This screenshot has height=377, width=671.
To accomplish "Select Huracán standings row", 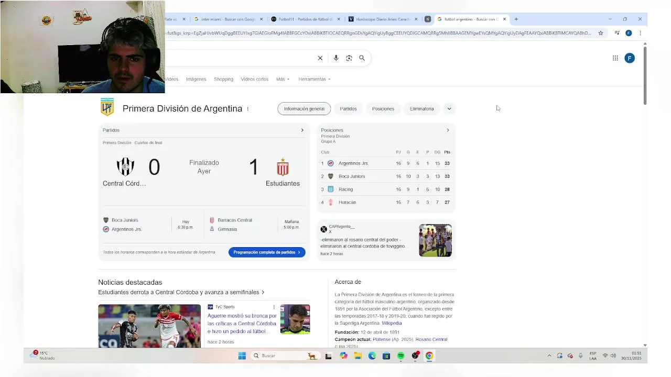I will 386,202.
